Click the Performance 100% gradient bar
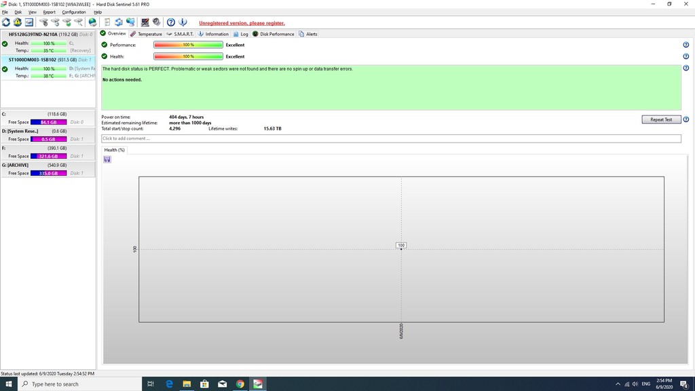 point(189,45)
